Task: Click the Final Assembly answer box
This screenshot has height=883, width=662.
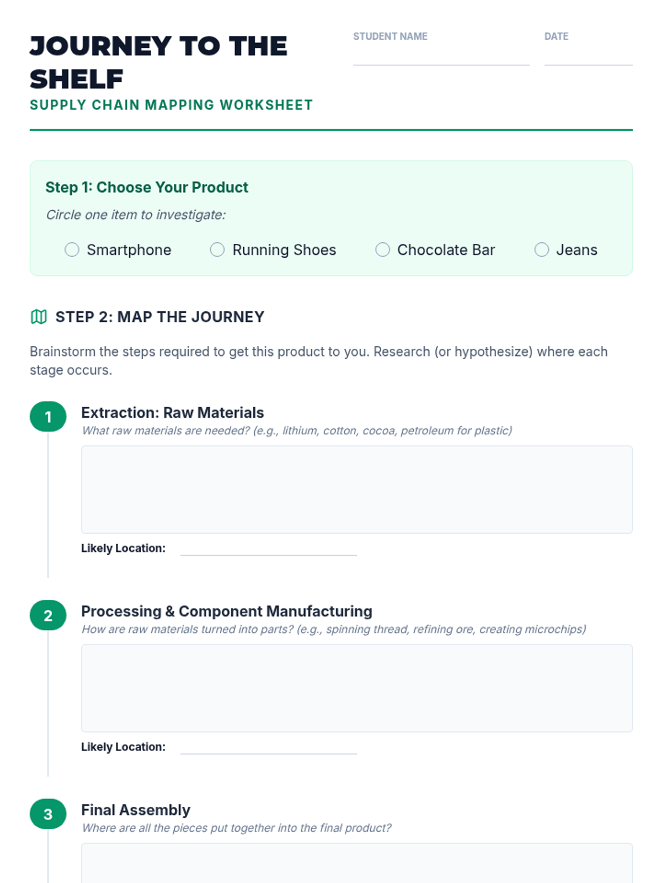Action: pos(356,864)
